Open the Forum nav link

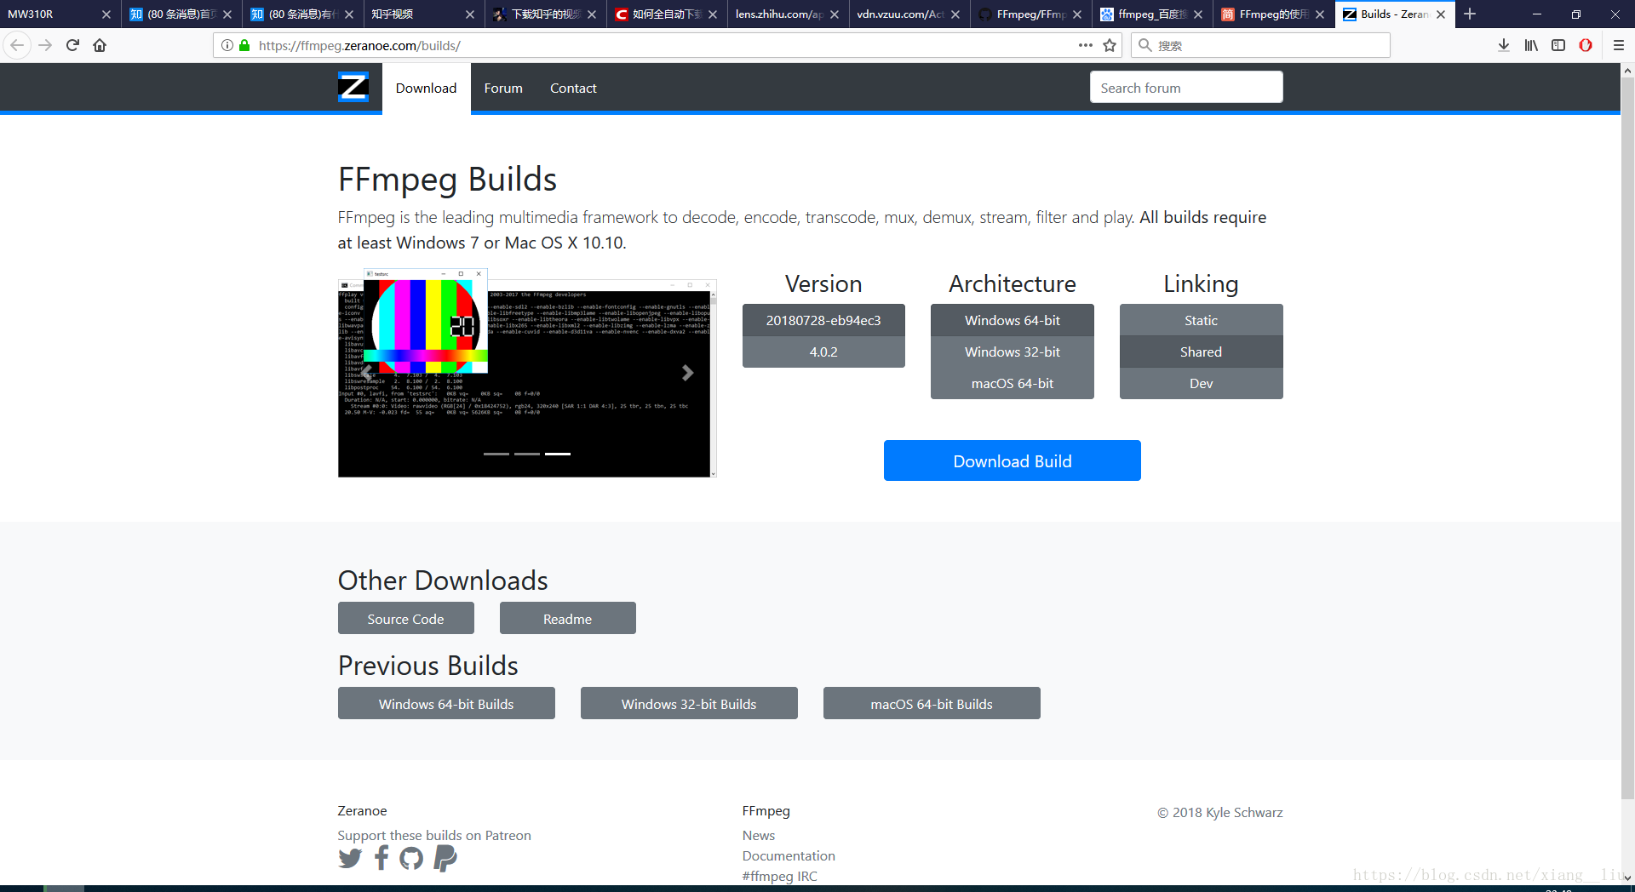(503, 88)
